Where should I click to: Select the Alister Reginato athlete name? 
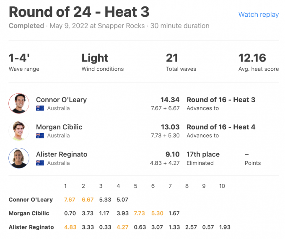(62, 154)
